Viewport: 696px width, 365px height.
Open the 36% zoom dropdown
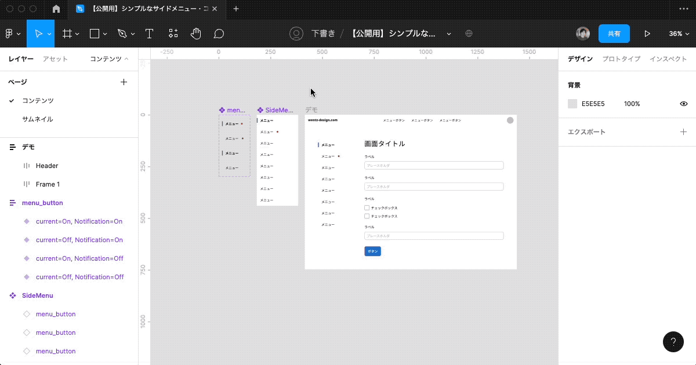click(679, 34)
